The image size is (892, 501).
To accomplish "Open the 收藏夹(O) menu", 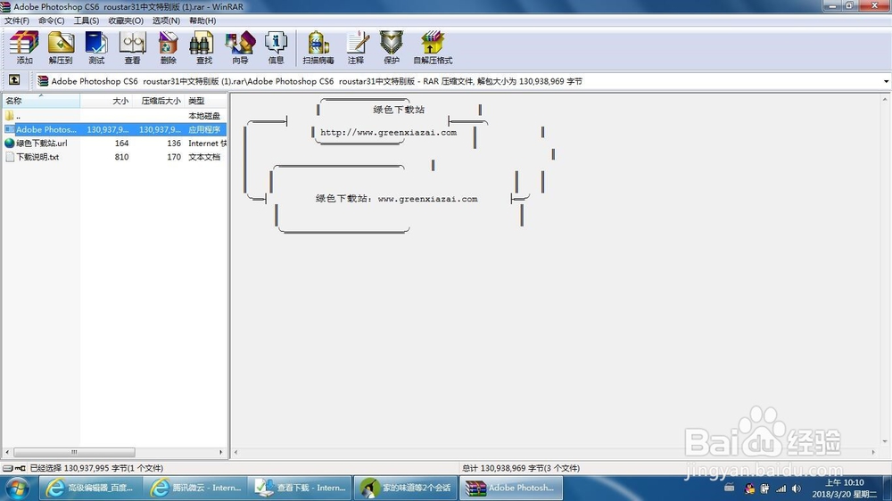I will point(126,21).
